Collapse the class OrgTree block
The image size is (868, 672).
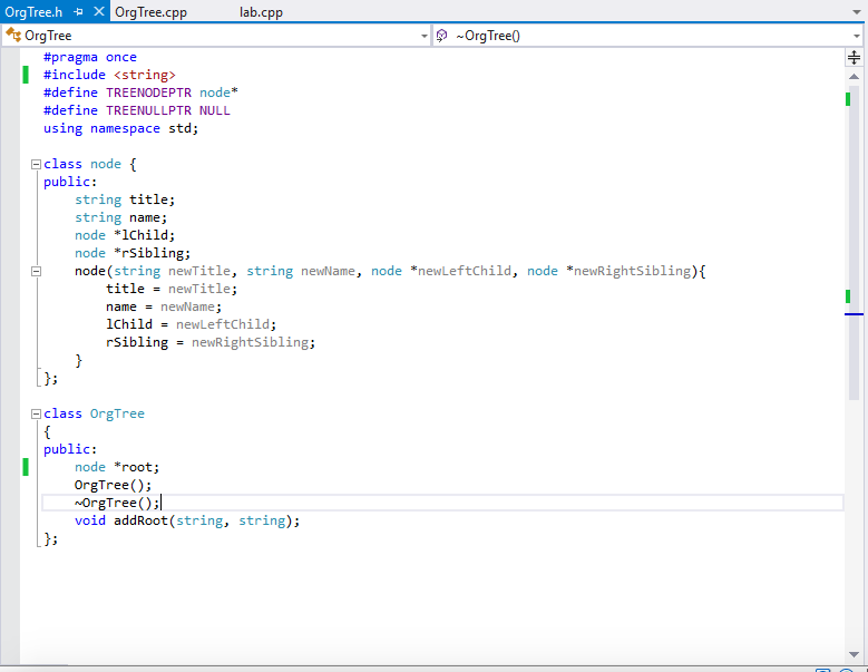[x=36, y=414]
